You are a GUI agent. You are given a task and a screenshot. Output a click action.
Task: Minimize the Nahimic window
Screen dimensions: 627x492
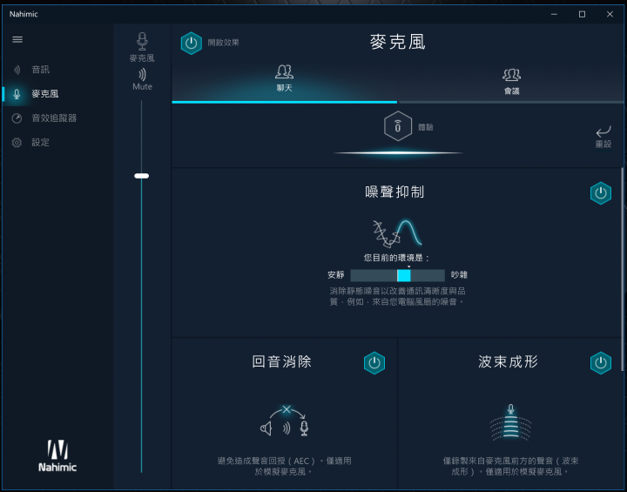coord(554,14)
